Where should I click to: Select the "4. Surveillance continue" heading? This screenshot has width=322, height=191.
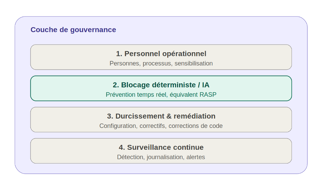point(161,147)
